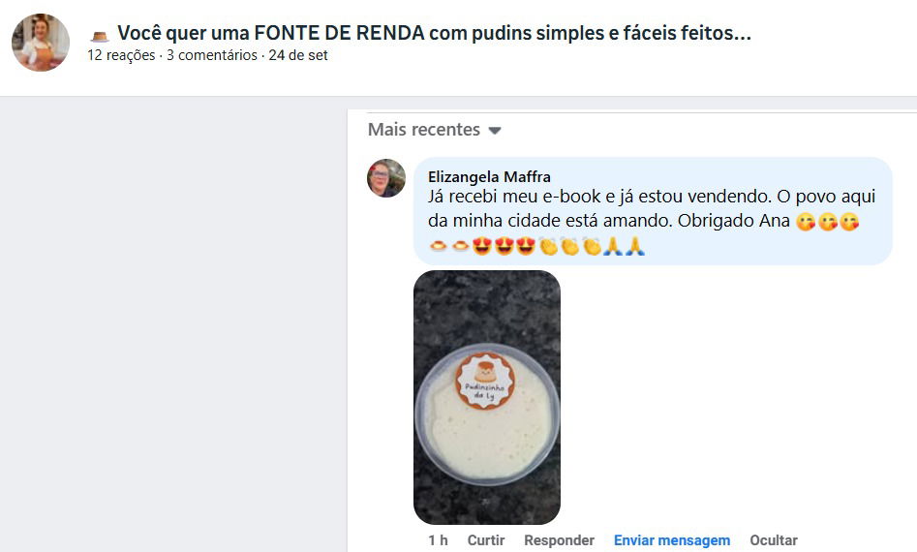Open the Mais recentes sort menu

click(435, 129)
